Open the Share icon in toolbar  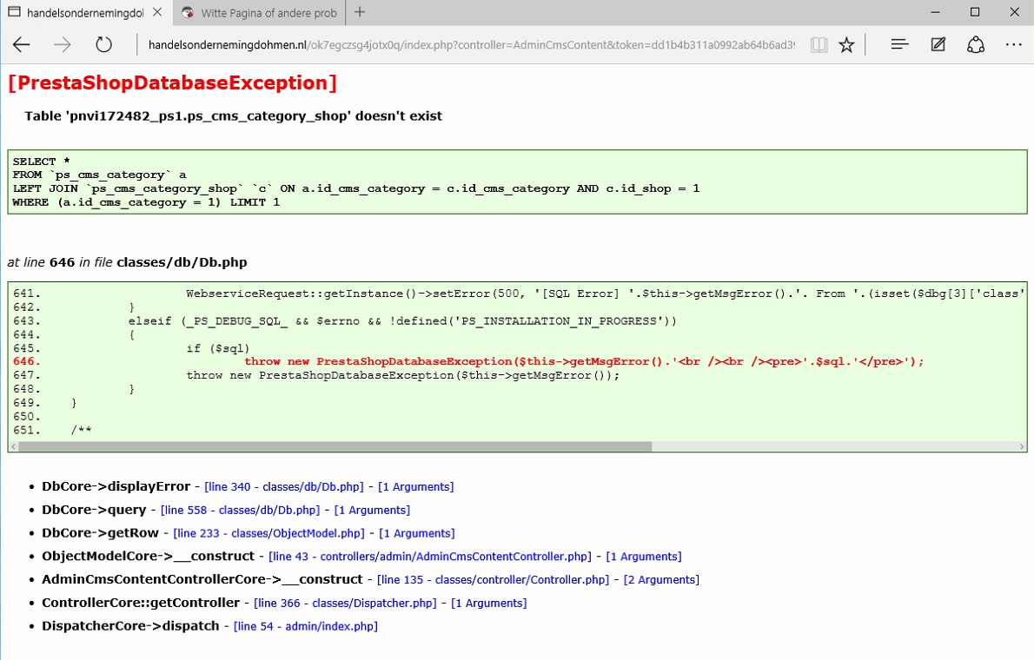976,44
